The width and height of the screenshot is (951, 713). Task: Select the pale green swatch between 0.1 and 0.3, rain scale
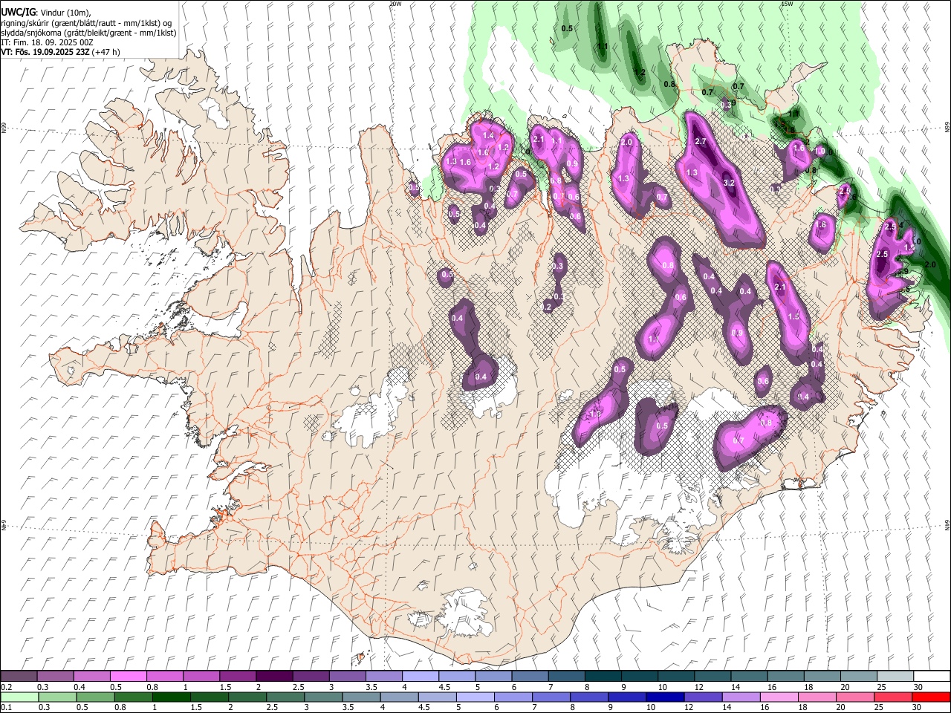click(19, 697)
